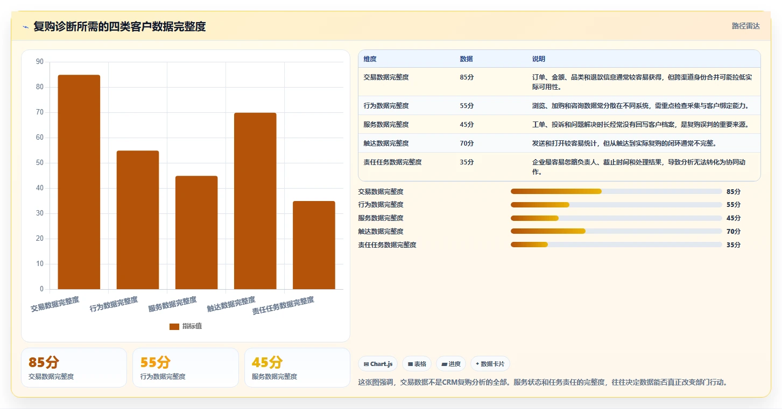Click the 行为数据完整度 cell in table
This screenshot has width=782, height=409.
pyautogui.click(x=386, y=106)
